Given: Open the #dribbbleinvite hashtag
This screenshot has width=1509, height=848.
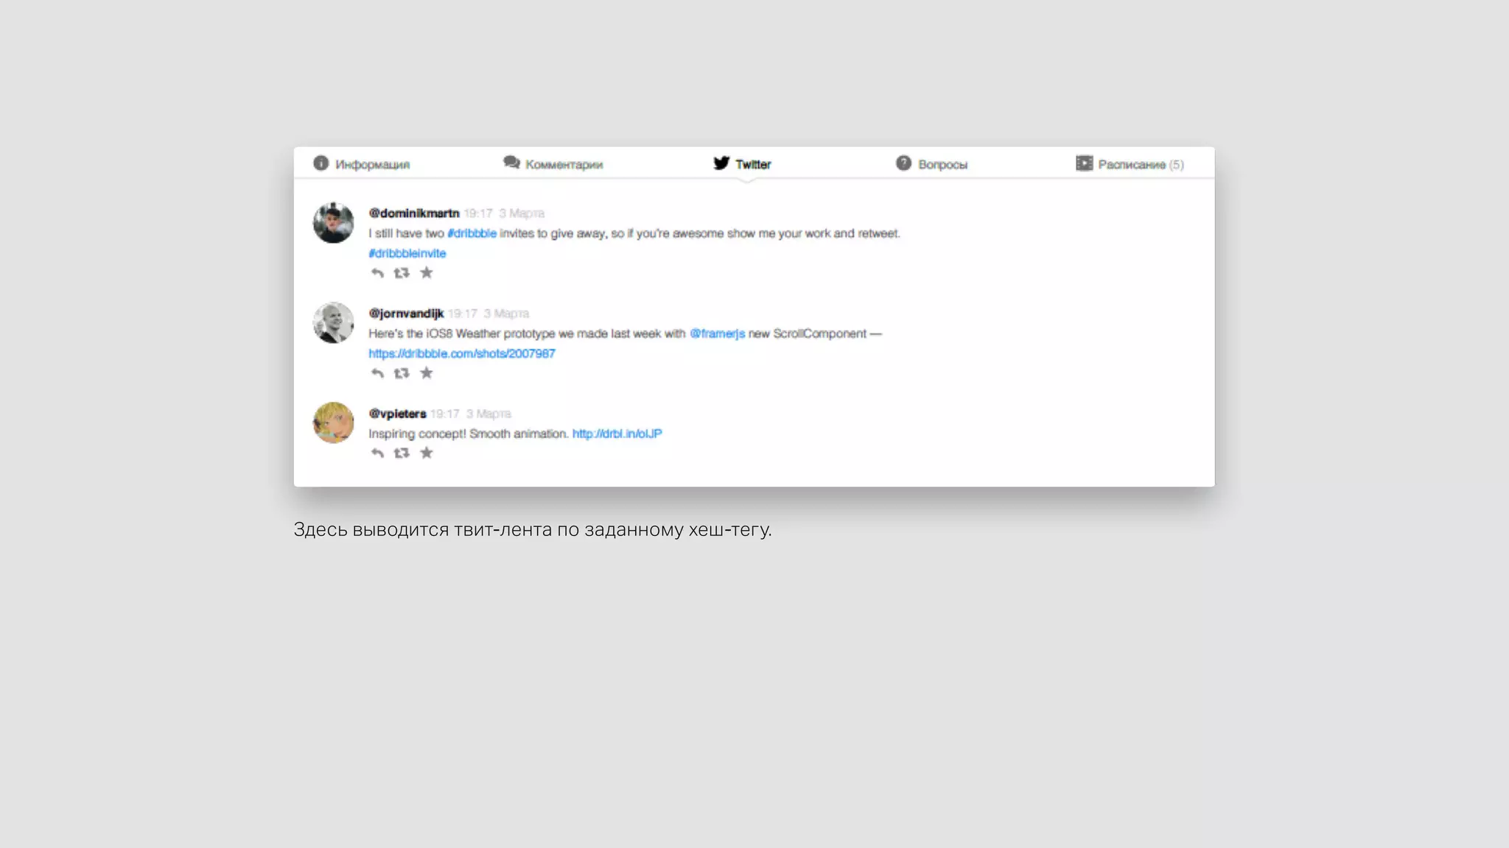Looking at the screenshot, I should coord(407,253).
